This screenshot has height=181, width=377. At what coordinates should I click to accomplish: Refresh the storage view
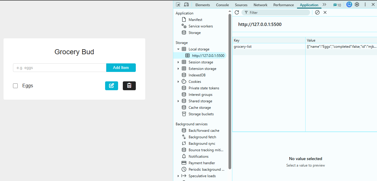237,12
